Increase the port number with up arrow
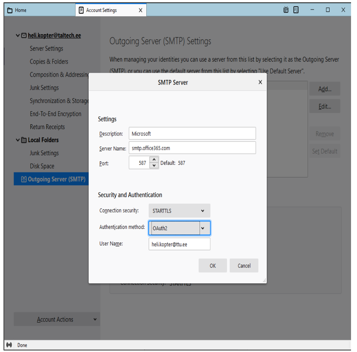The width and height of the screenshot is (357, 352). 154,159
